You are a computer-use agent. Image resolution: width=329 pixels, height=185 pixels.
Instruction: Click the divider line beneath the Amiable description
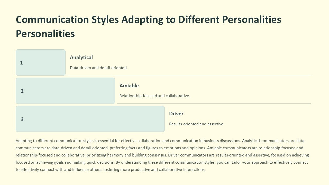(214, 104)
